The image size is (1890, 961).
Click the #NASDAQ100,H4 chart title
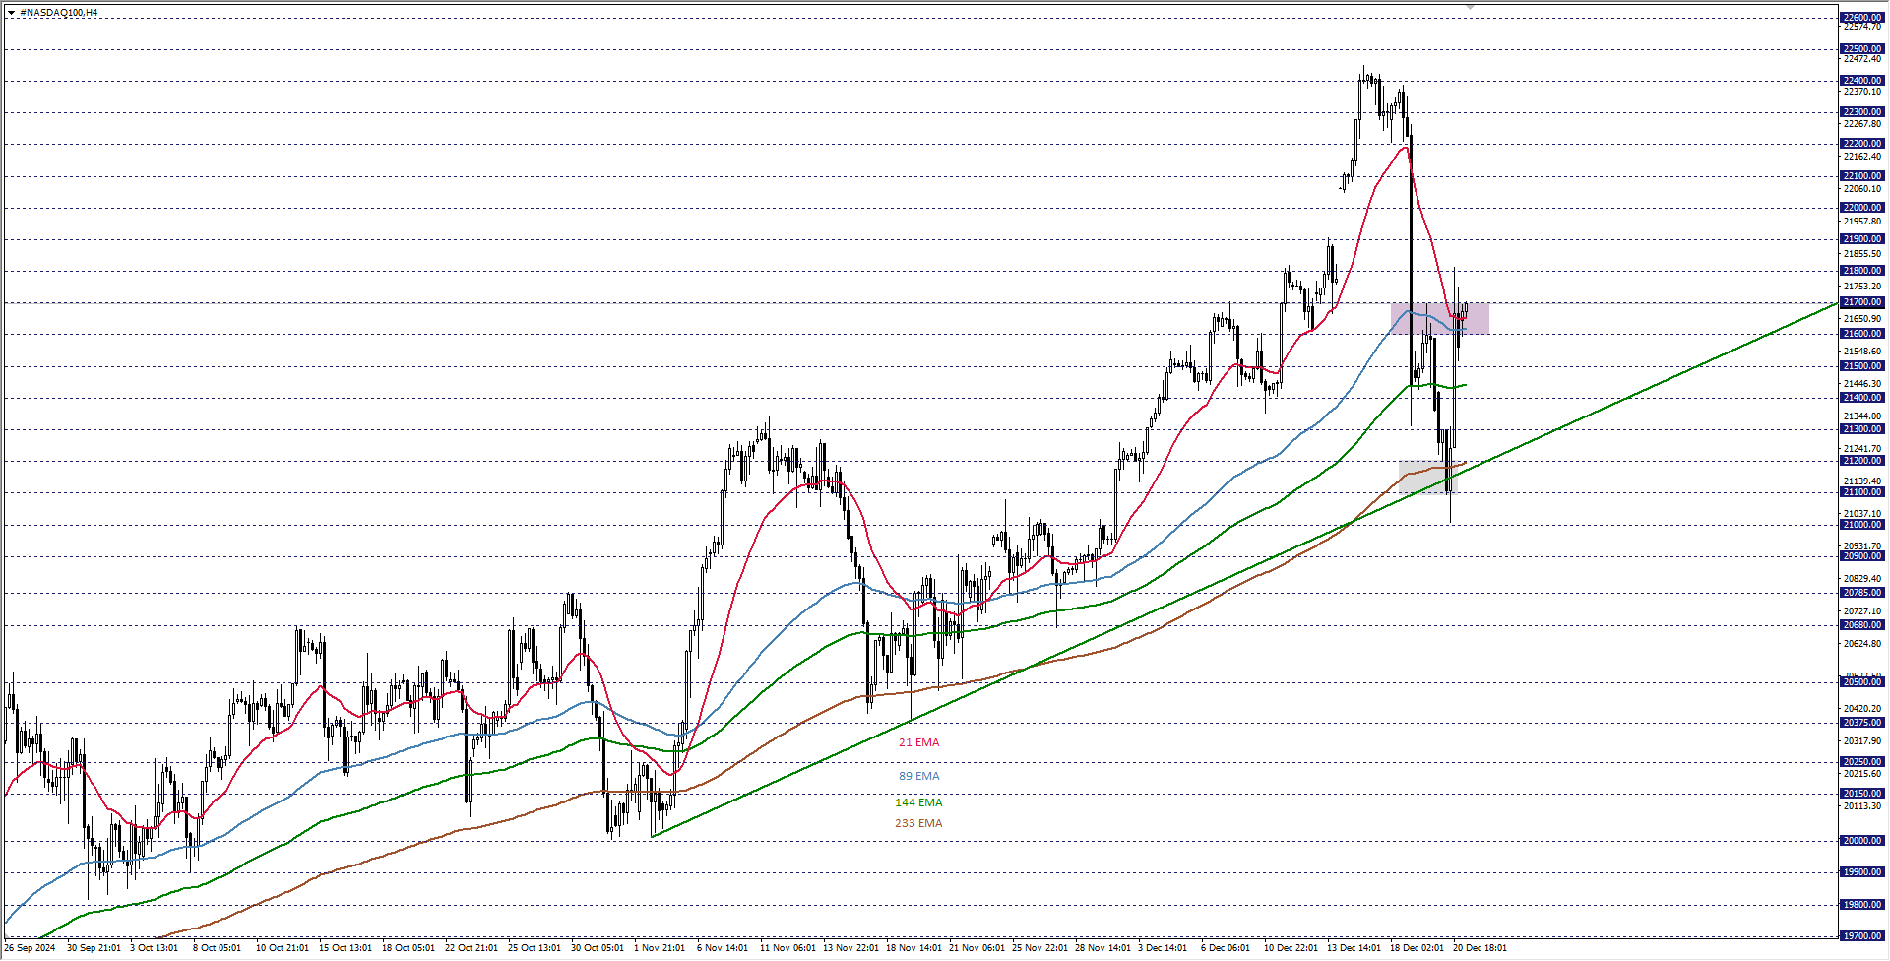58,13
